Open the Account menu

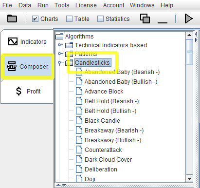tap(113, 5)
